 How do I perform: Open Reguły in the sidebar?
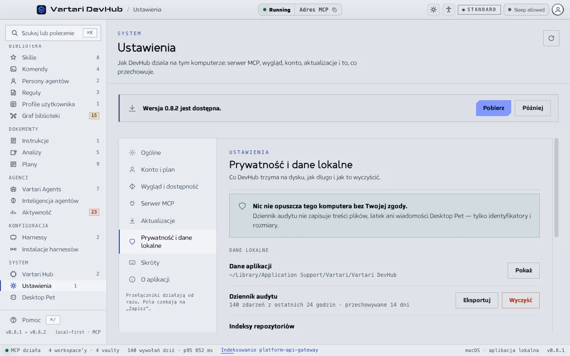pos(53,93)
